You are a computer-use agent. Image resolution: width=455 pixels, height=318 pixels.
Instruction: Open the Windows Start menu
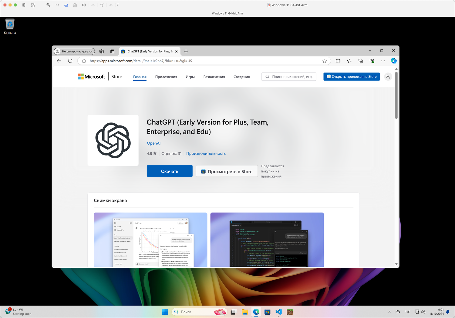pos(165,312)
